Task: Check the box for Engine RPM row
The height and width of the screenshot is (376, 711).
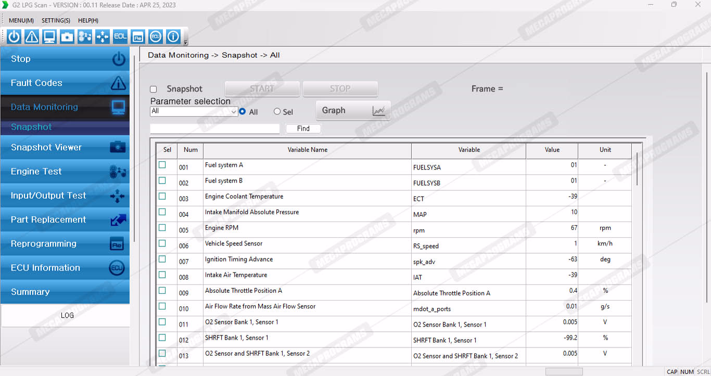Action: tap(162, 228)
